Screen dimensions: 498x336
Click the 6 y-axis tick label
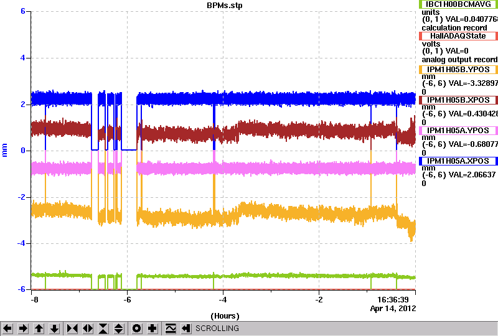tap(23, 11)
